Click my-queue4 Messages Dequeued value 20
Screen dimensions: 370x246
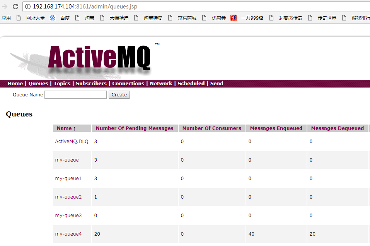(x=312, y=234)
